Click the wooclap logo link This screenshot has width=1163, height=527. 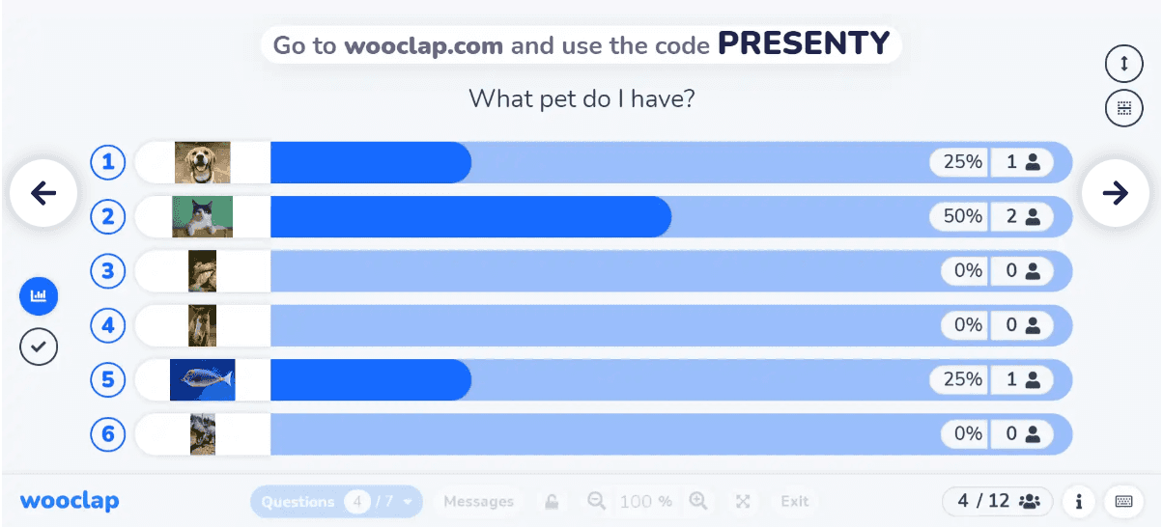[x=70, y=501]
